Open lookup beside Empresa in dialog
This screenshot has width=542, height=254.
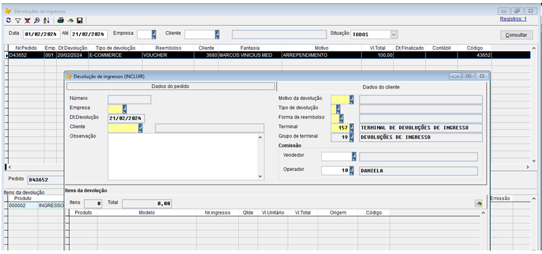[125, 109]
